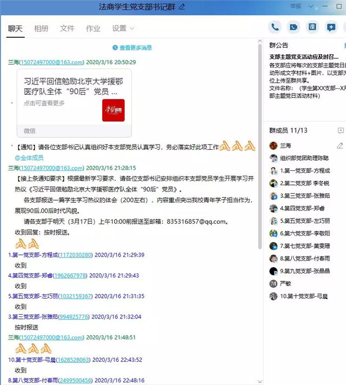Edit group name with pencil icon

pos(182,7)
